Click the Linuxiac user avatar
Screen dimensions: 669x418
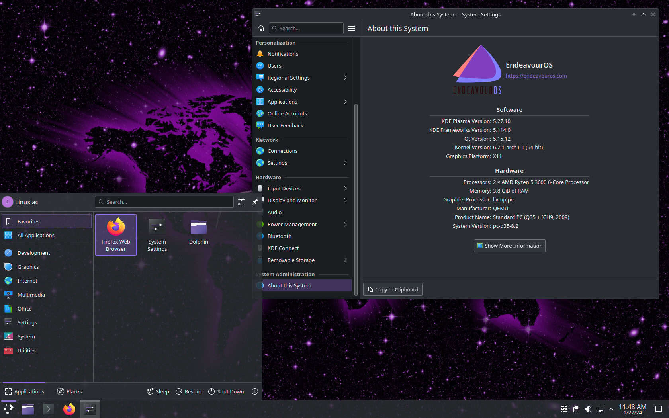click(x=7, y=202)
